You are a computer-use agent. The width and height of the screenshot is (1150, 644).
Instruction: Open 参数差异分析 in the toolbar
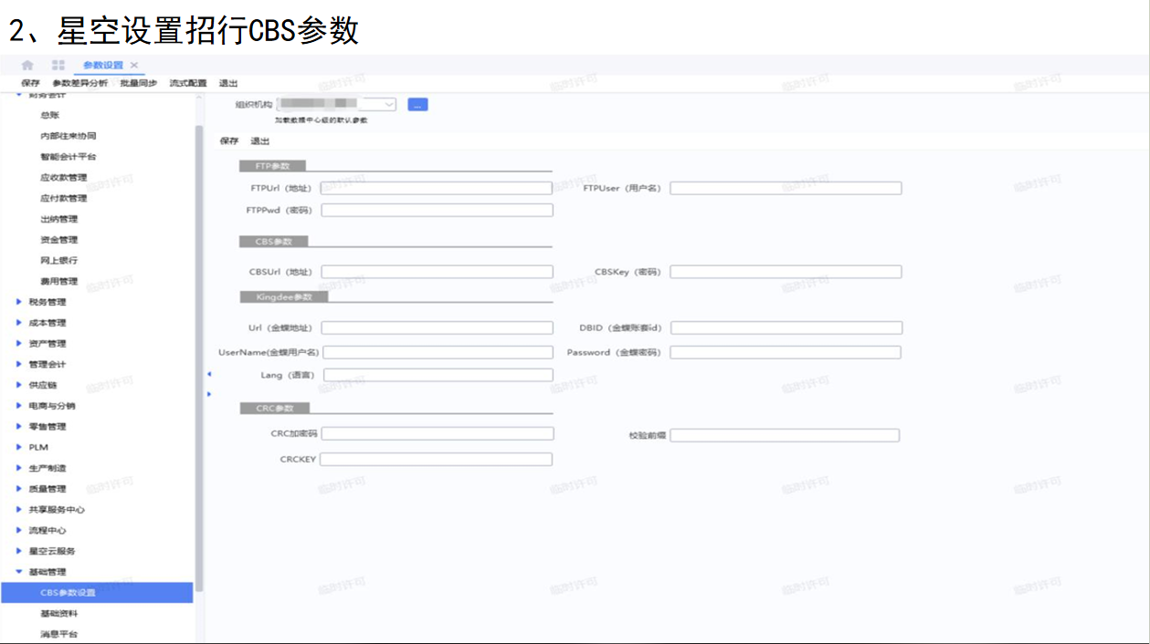(79, 83)
